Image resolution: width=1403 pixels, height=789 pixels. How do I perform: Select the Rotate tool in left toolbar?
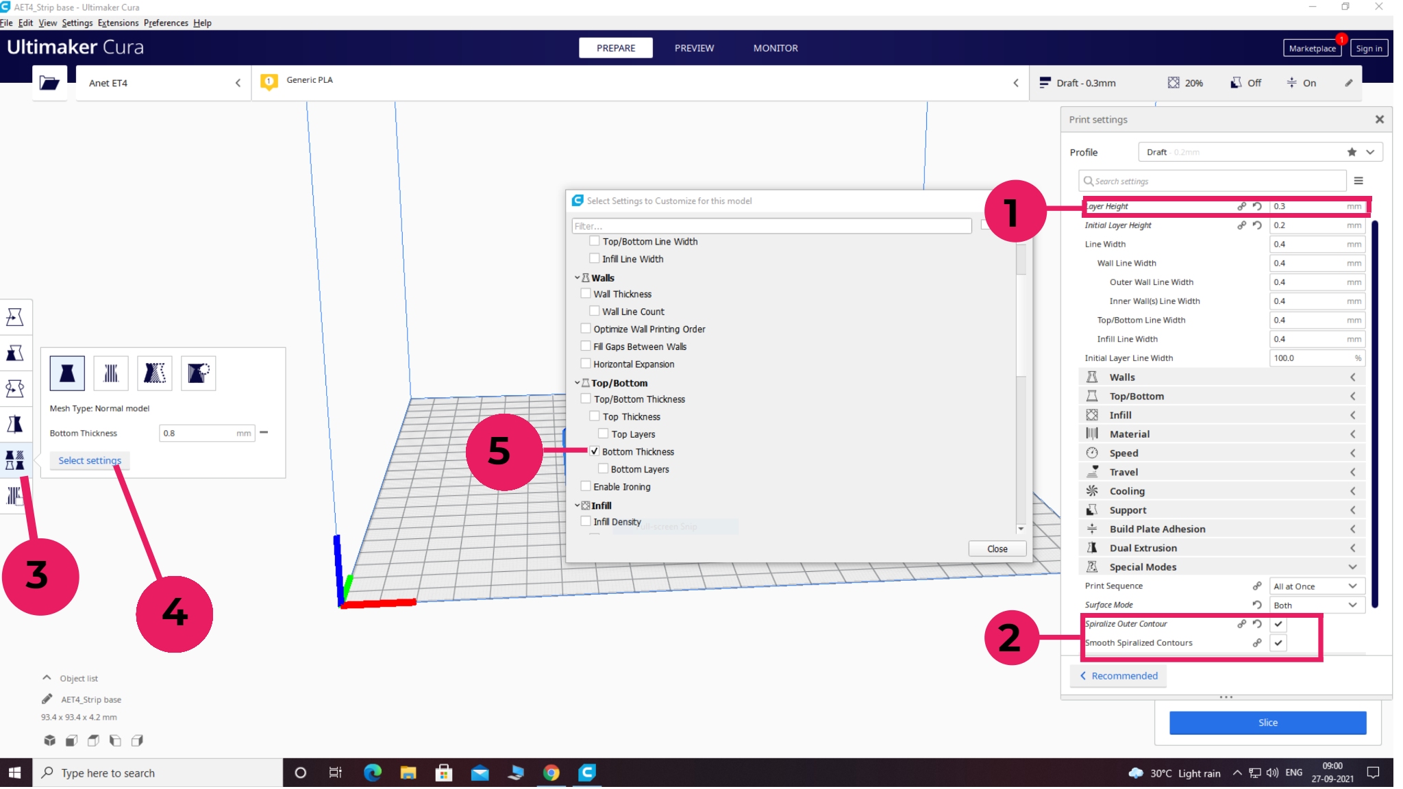[14, 388]
